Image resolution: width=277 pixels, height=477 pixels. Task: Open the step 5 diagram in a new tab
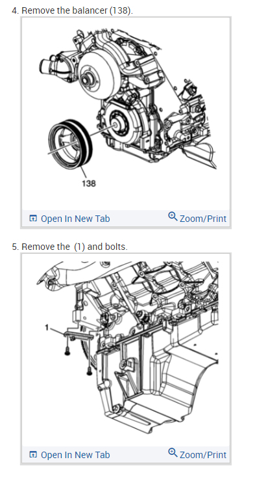coord(69,454)
